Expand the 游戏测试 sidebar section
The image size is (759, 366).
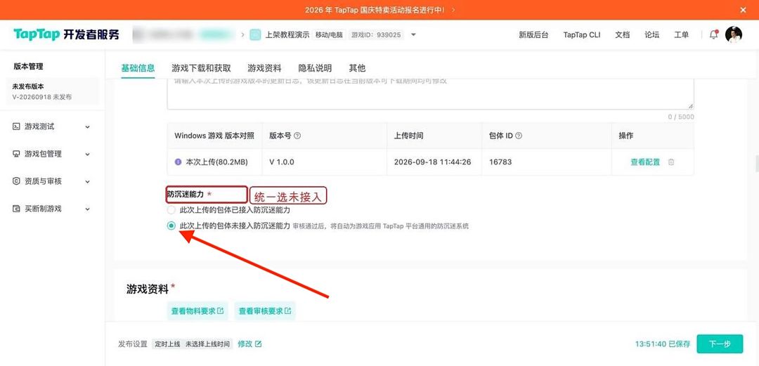pos(88,127)
